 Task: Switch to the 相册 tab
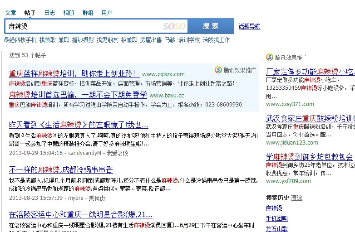tap(69, 13)
